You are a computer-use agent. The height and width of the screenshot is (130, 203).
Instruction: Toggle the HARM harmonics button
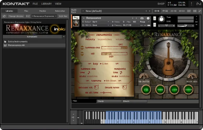pyautogui.click(x=160, y=89)
